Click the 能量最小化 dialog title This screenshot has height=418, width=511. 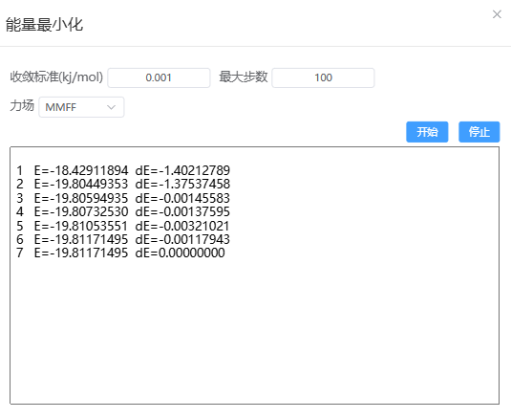44,25
